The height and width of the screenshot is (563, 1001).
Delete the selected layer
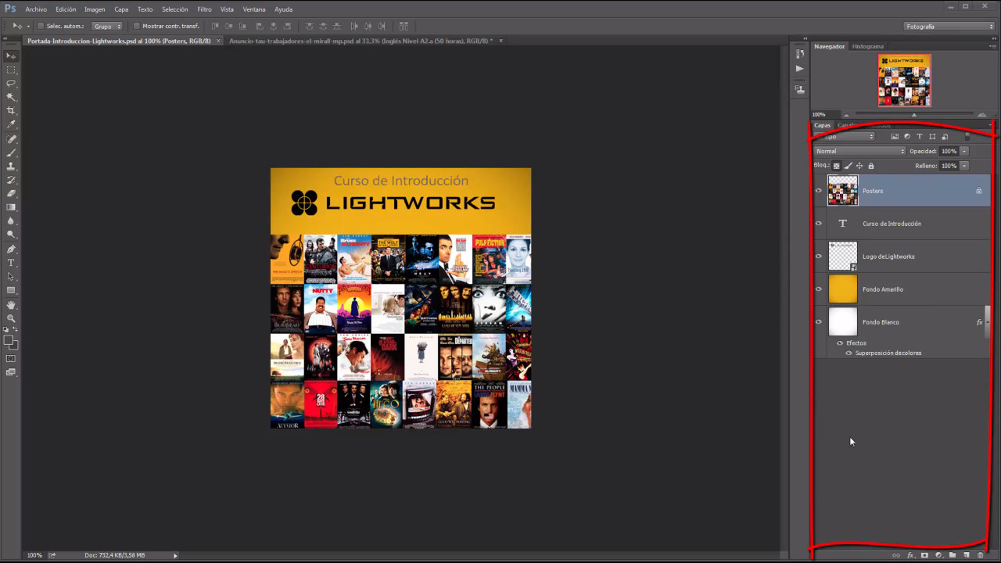tap(981, 555)
